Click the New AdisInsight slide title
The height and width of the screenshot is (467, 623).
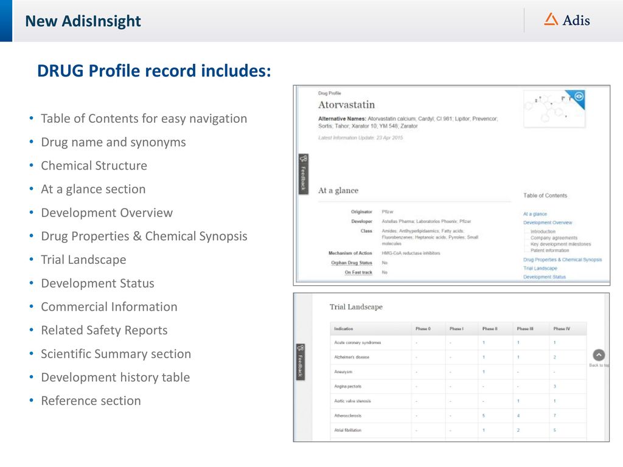coord(83,21)
